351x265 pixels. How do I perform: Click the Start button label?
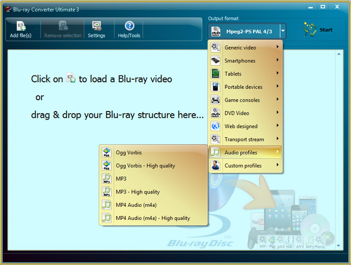click(326, 30)
